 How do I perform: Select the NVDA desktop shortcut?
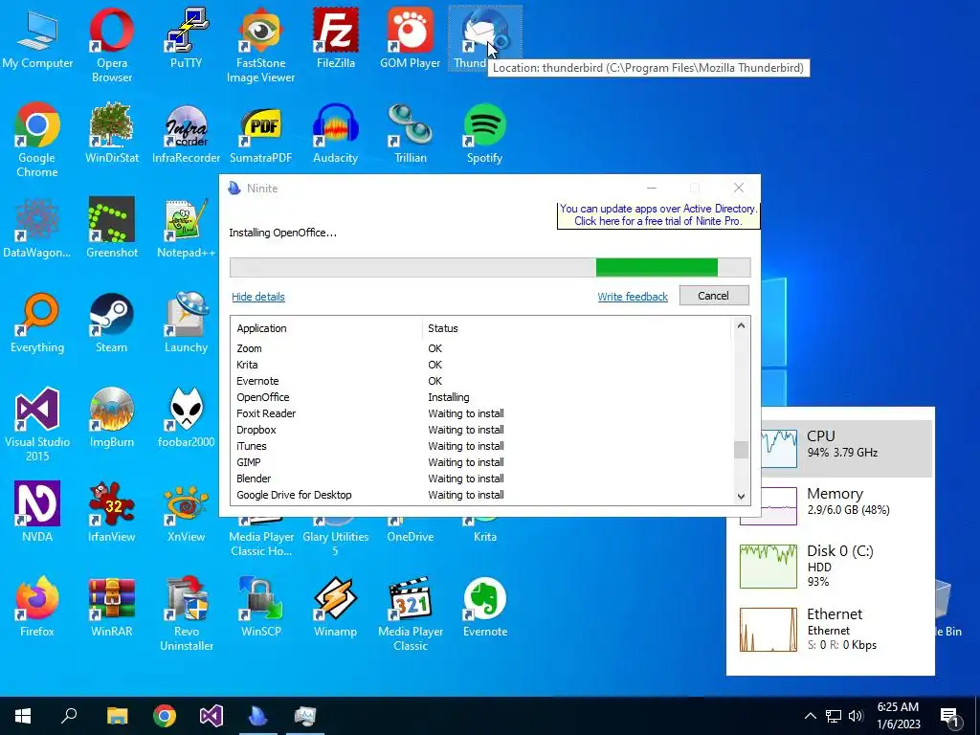pos(37,512)
